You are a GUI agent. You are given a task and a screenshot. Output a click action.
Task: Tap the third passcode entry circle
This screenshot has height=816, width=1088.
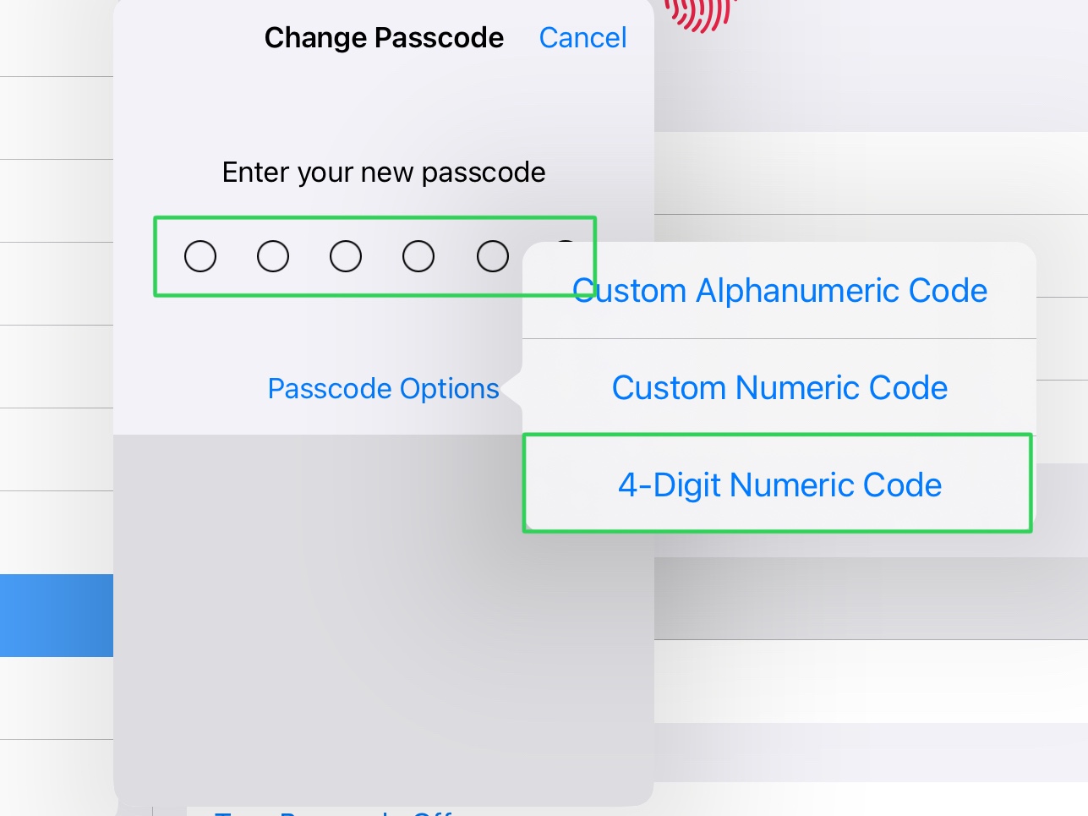[346, 255]
